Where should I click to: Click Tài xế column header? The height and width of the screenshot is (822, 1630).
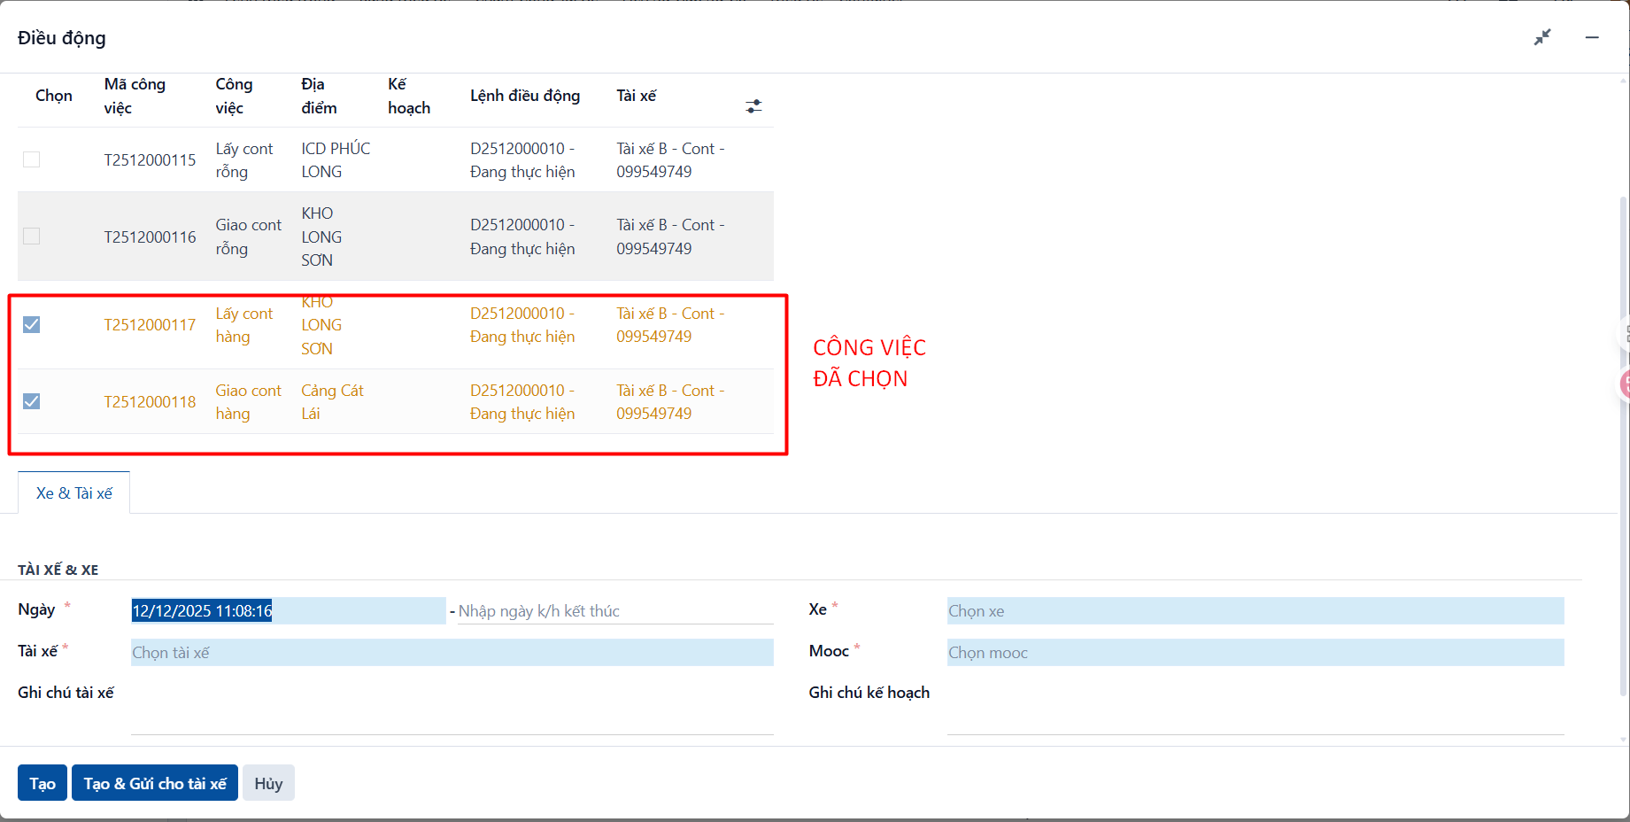pos(637,96)
